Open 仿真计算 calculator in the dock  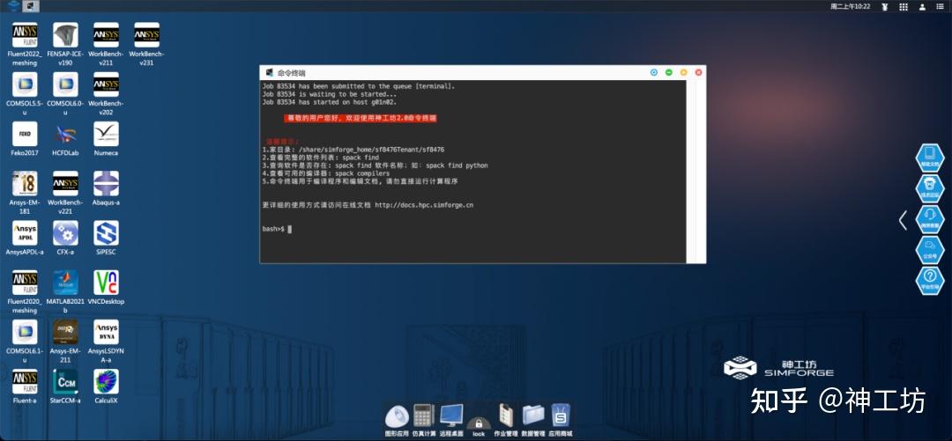[424, 416]
